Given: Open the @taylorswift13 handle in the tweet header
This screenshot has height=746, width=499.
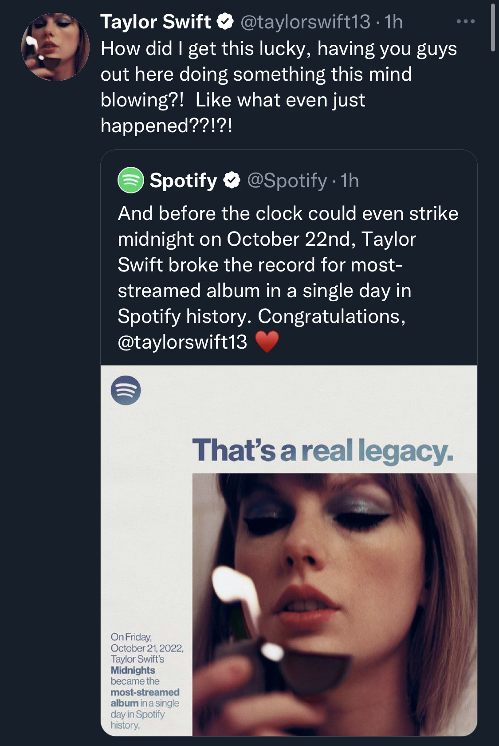Looking at the screenshot, I should pyautogui.click(x=305, y=22).
